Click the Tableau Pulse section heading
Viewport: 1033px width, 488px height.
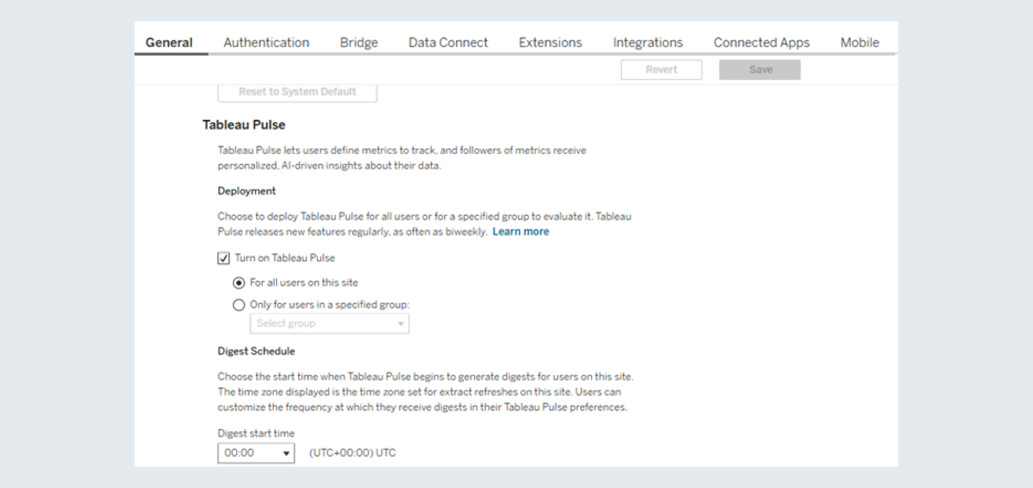tap(244, 125)
